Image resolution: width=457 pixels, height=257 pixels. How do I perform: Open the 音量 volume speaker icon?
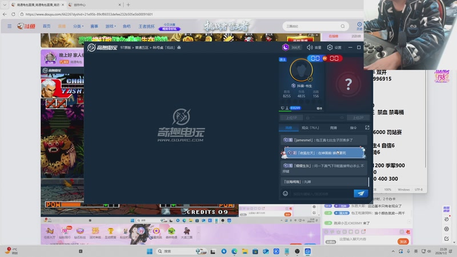(x=310, y=47)
